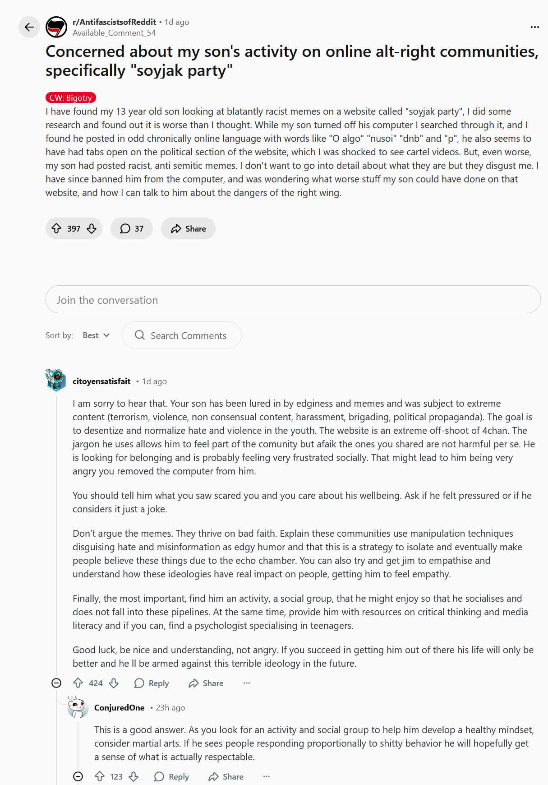Image resolution: width=548 pixels, height=785 pixels.
Task: Upvote ConjuredOne's reply
Action: coord(100,776)
